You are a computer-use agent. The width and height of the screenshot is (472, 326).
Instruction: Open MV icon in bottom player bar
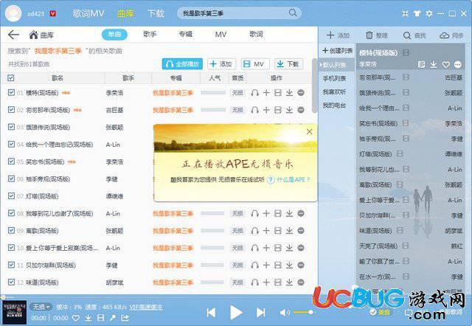(x=100, y=318)
